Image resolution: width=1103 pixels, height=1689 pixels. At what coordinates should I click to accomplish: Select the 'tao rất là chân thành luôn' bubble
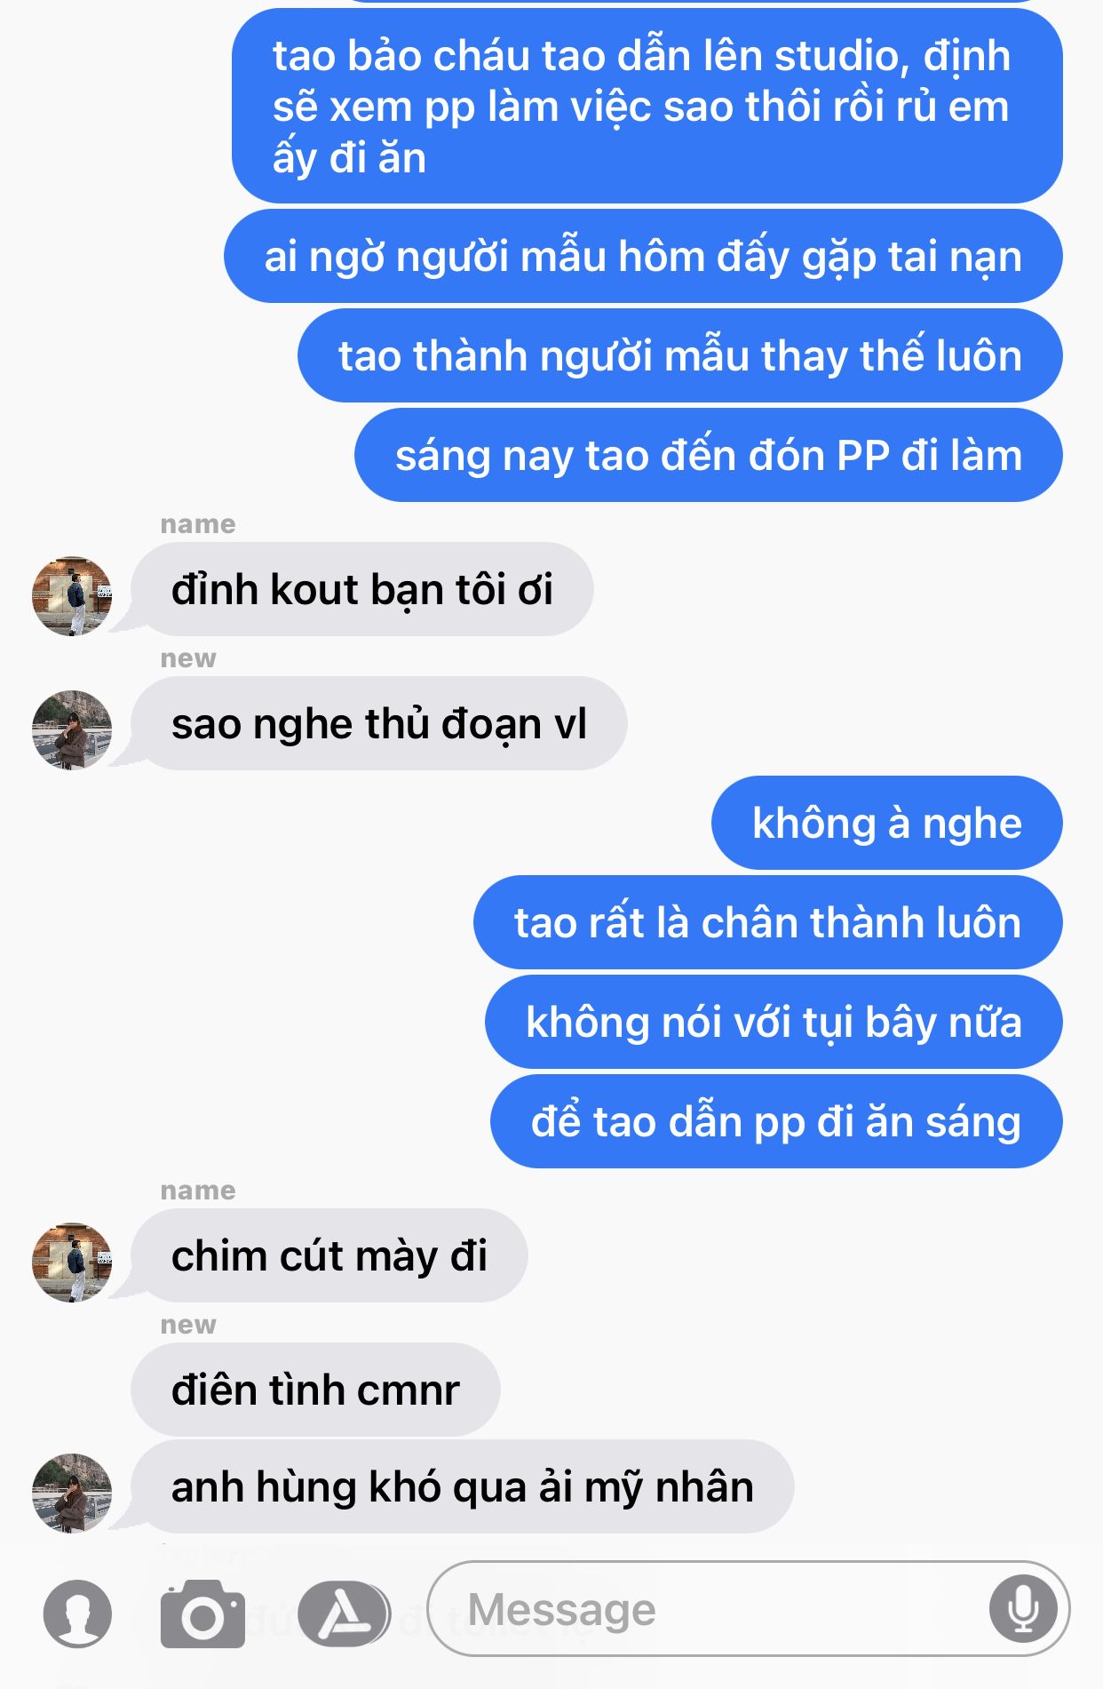[767, 923]
